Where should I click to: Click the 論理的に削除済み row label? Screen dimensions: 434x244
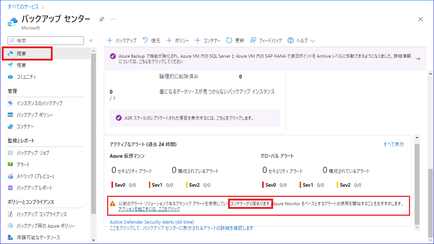coord(179,76)
